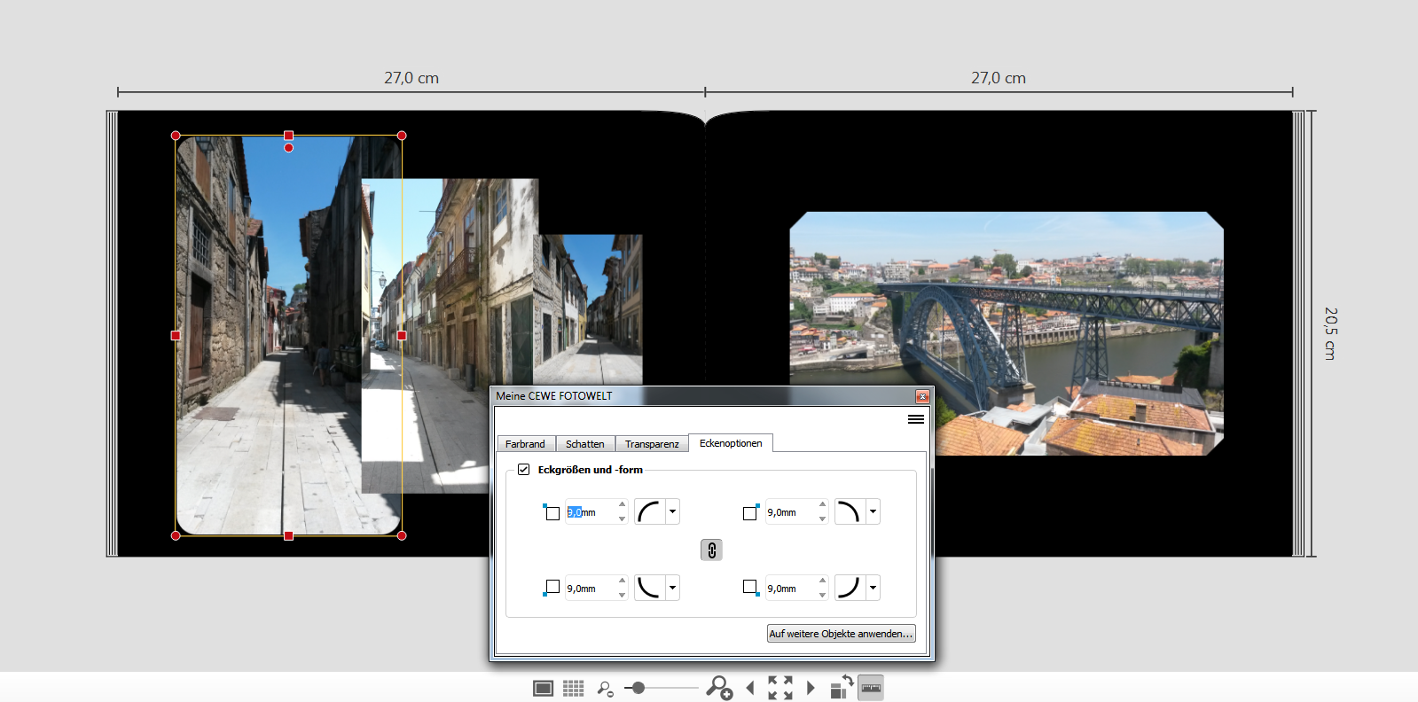Open the Transparenz tab
1418x702 pixels.
click(652, 444)
